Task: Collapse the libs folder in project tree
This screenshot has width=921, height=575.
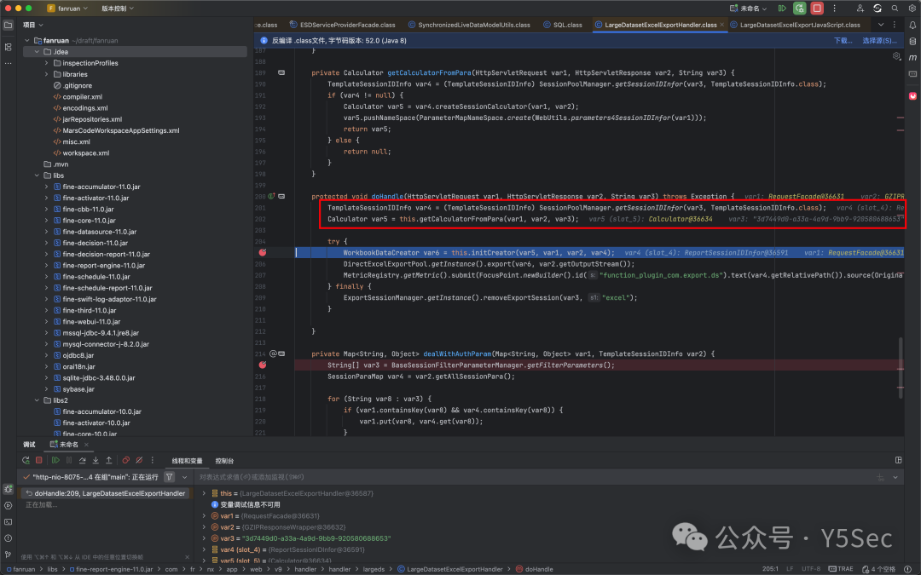Action: (37, 175)
